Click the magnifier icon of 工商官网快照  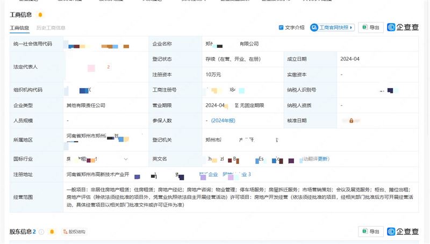[x=314, y=27]
